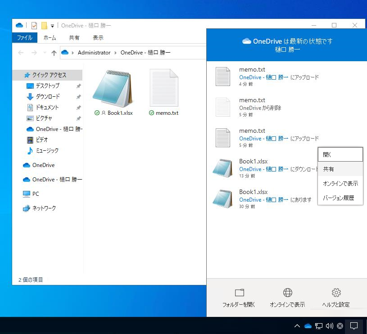Image resolution: width=367 pixels, height=334 pixels.
Task: Open OneDrive folder link in uploaded 5 分 前 entry
Action: [263, 139]
